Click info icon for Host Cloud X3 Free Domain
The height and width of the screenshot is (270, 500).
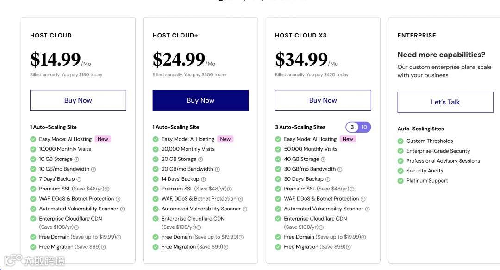click(x=363, y=237)
